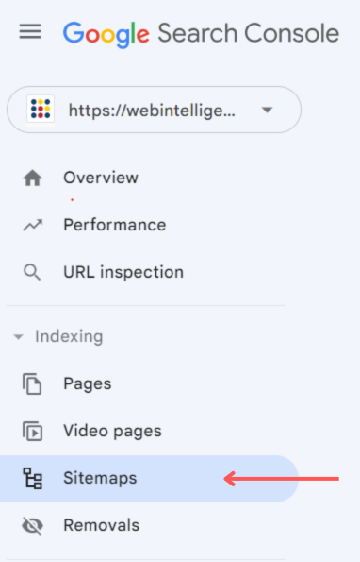Click the Performance trend-line icon
The image size is (360, 562).
point(33,225)
